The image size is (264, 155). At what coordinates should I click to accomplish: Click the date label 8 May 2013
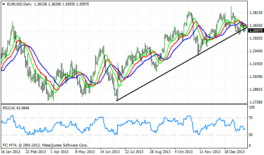(85, 152)
